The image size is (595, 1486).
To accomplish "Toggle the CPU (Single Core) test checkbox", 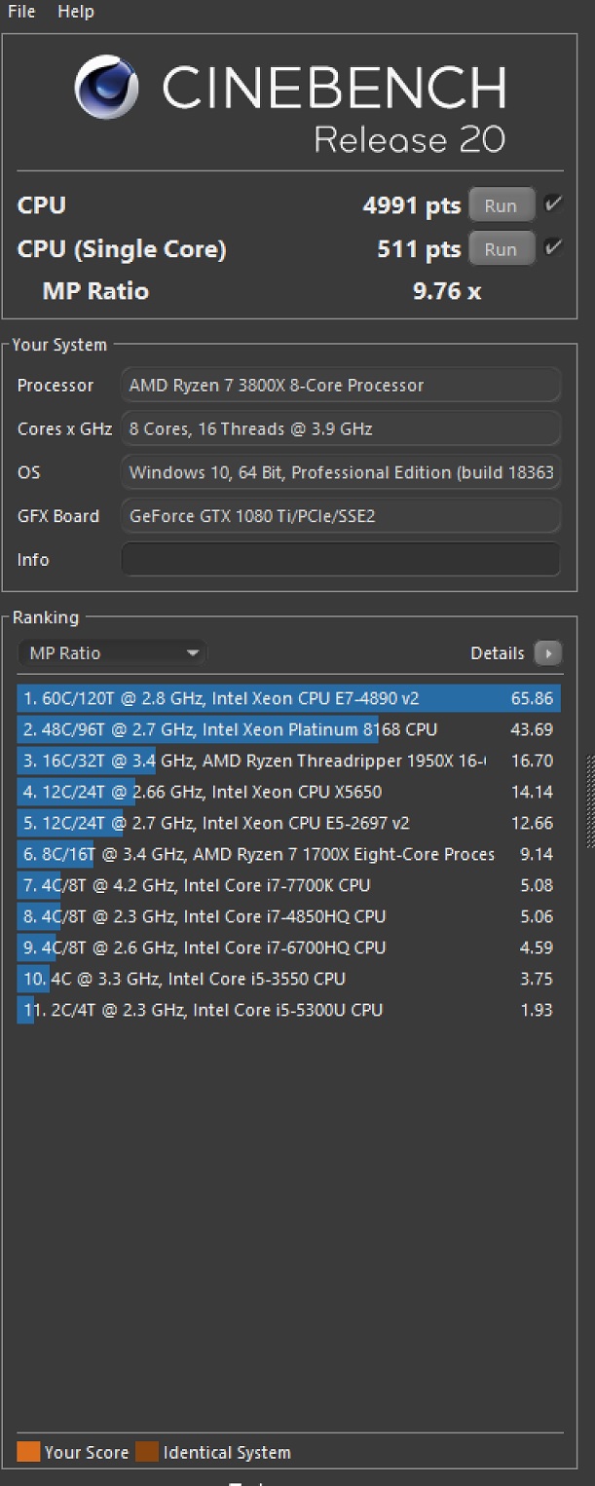I will (x=553, y=247).
